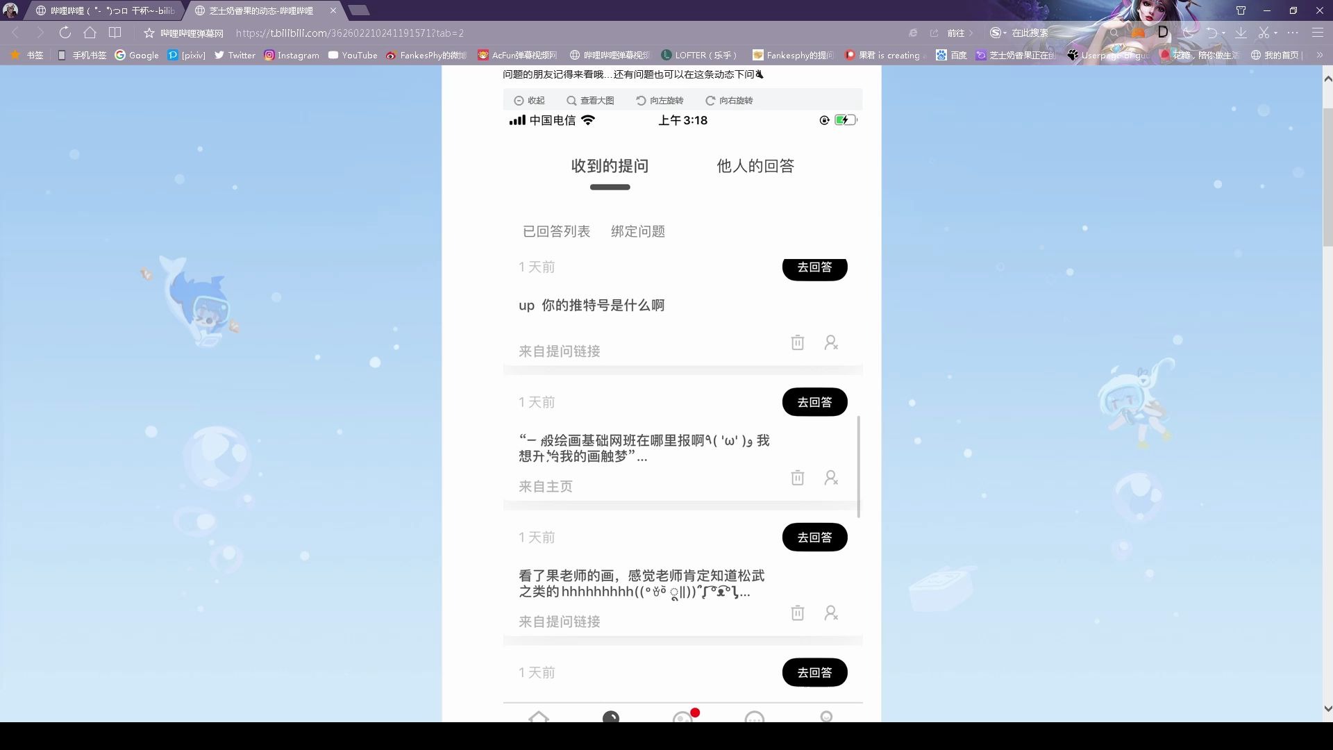Open the T-shirt skin changer icon

[1241, 10]
